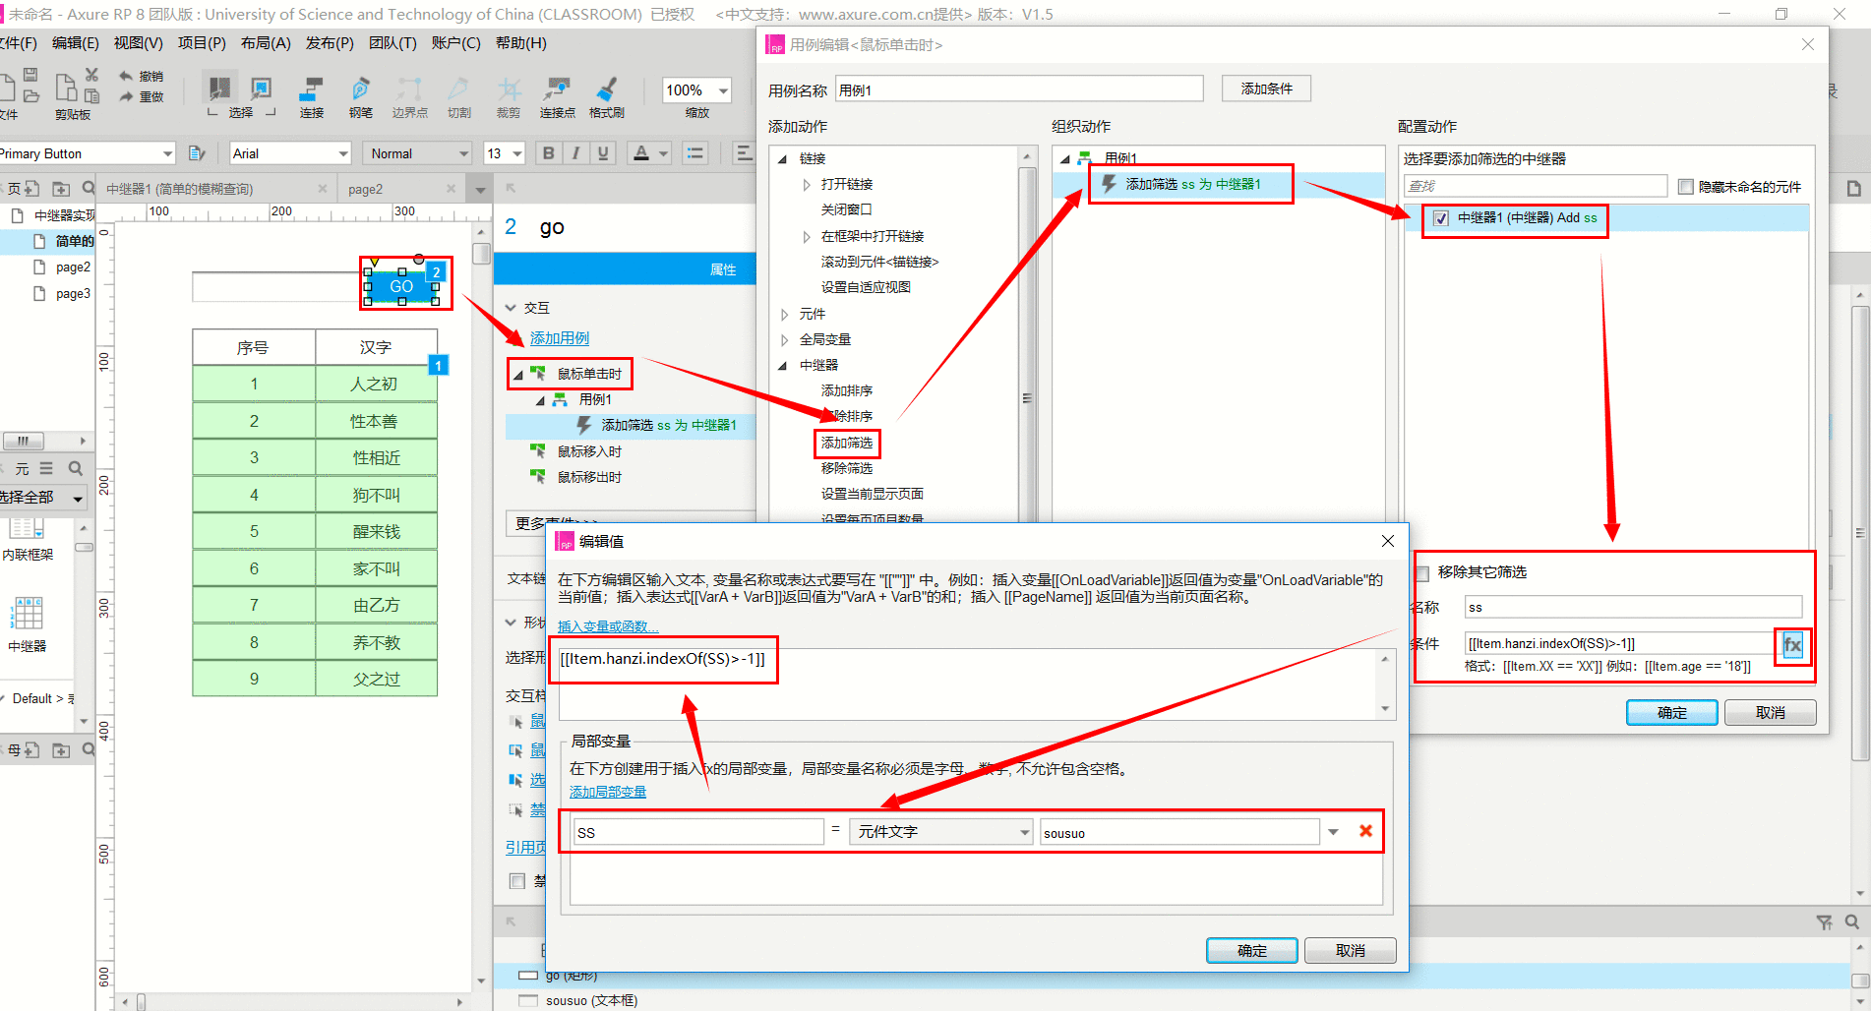Toggle underline text formatting
Viewport: 1871px width, 1011px height.
point(603,153)
